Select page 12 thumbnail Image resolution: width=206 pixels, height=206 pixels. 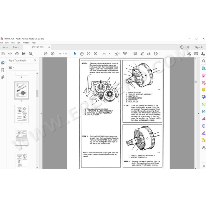21,137
